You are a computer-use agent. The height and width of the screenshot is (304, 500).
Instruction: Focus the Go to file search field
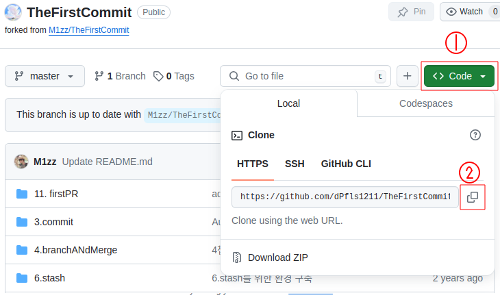[305, 76]
